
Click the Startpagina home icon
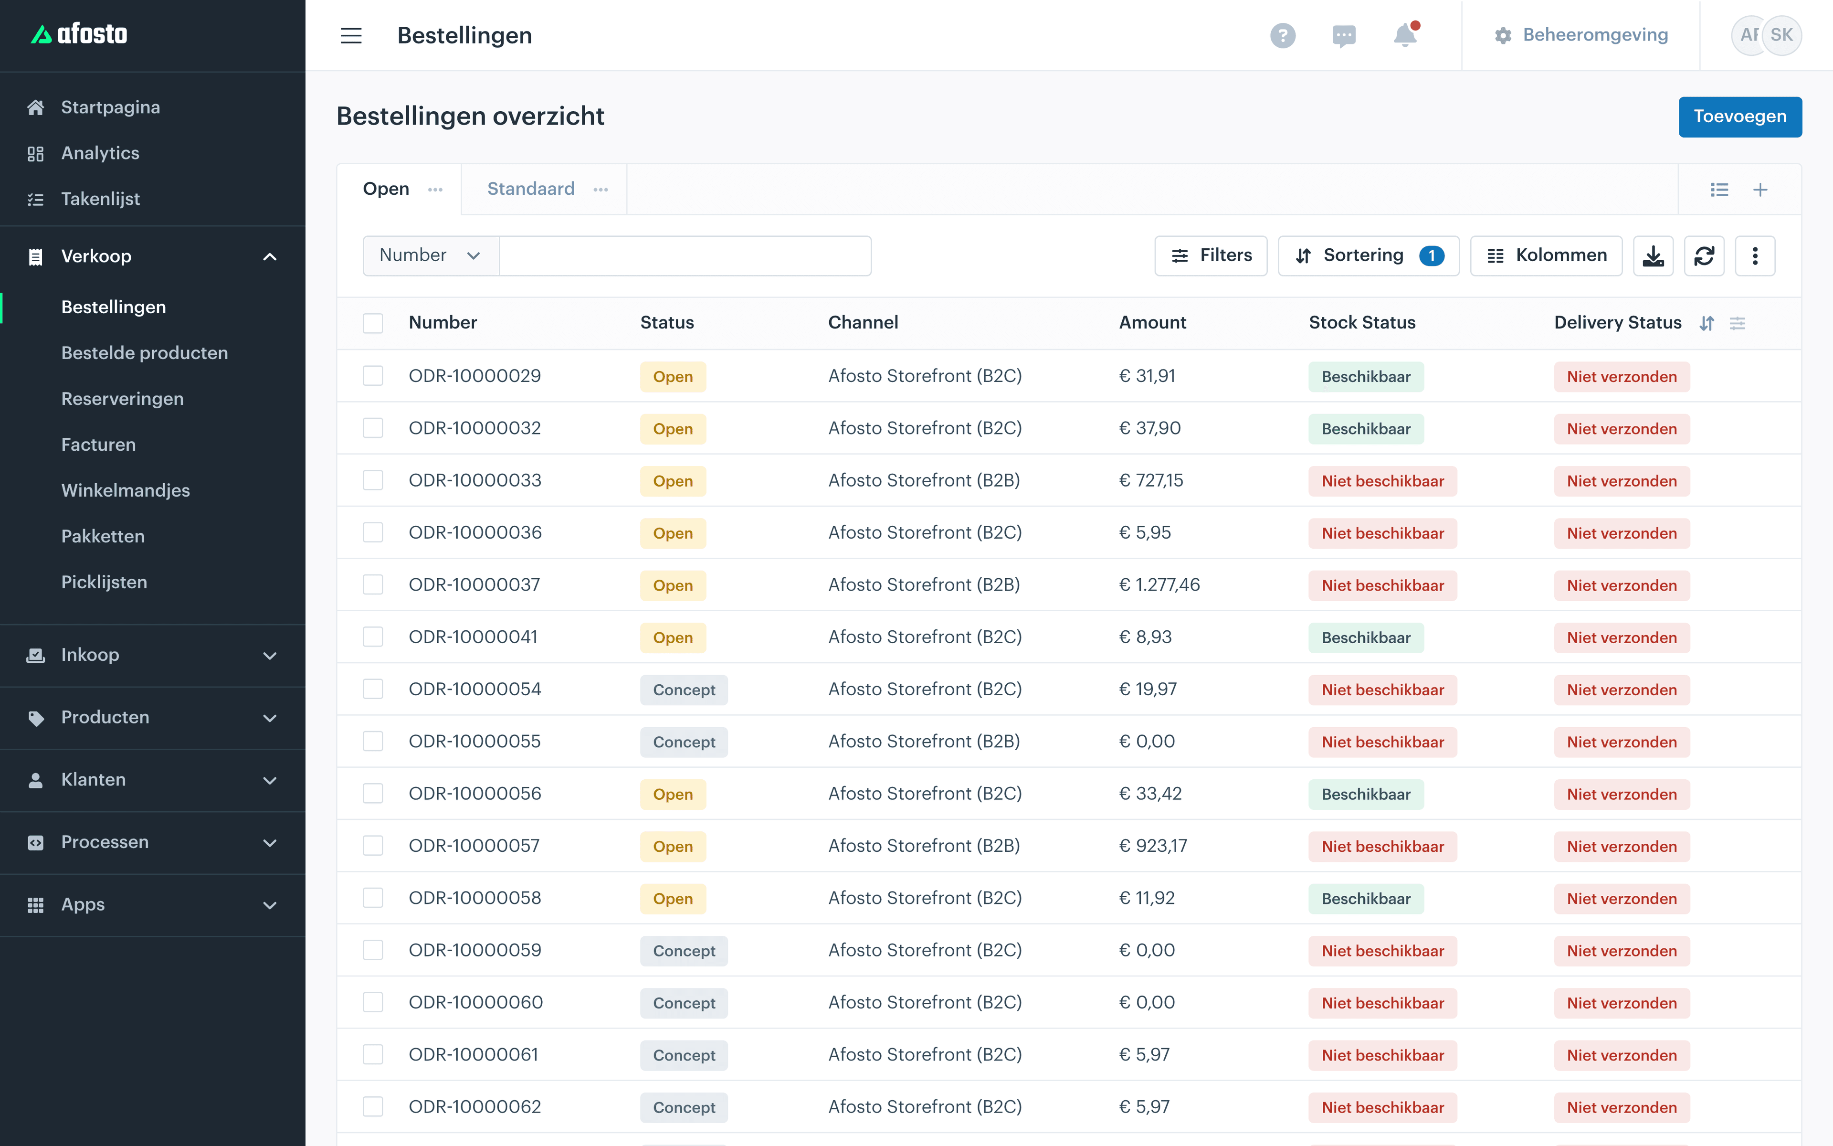pyautogui.click(x=36, y=107)
